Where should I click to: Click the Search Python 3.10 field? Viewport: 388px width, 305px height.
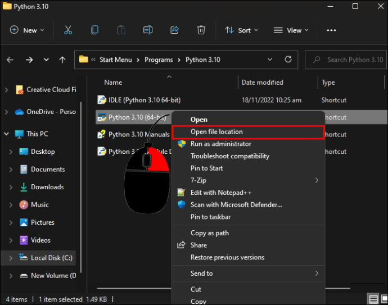(346, 60)
